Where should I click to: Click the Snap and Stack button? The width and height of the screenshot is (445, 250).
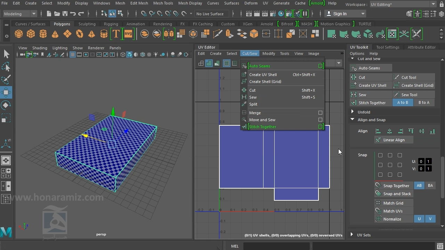coord(394,194)
